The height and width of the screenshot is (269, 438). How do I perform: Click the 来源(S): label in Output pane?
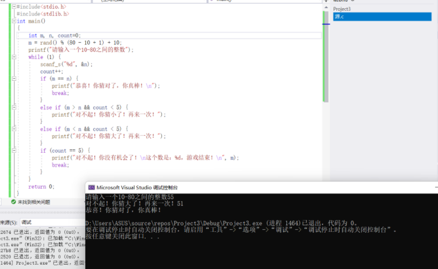point(9,223)
